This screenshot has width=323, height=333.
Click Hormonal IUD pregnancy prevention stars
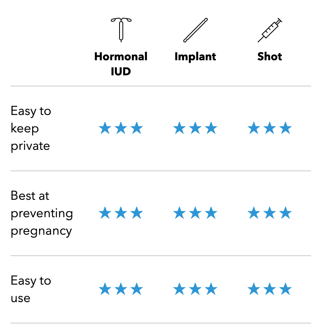click(x=121, y=213)
